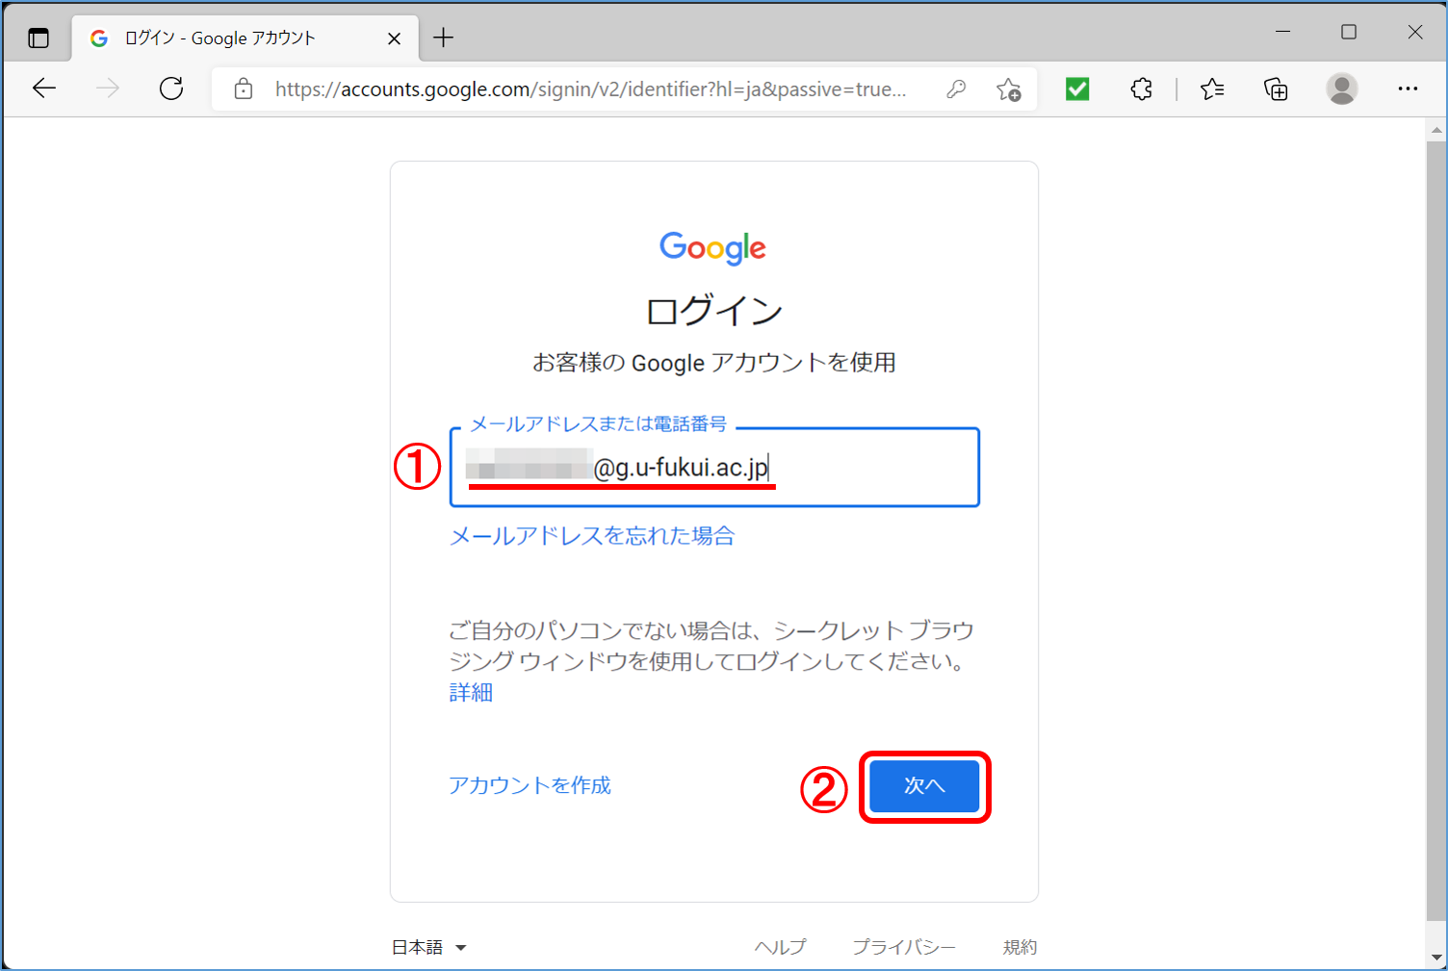Open the Extensions puzzle-piece icon
The width and height of the screenshot is (1448, 971).
(x=1141, y=89)
